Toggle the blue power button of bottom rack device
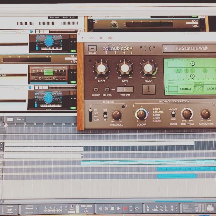The image size is (216, 216). pos(30,87)
